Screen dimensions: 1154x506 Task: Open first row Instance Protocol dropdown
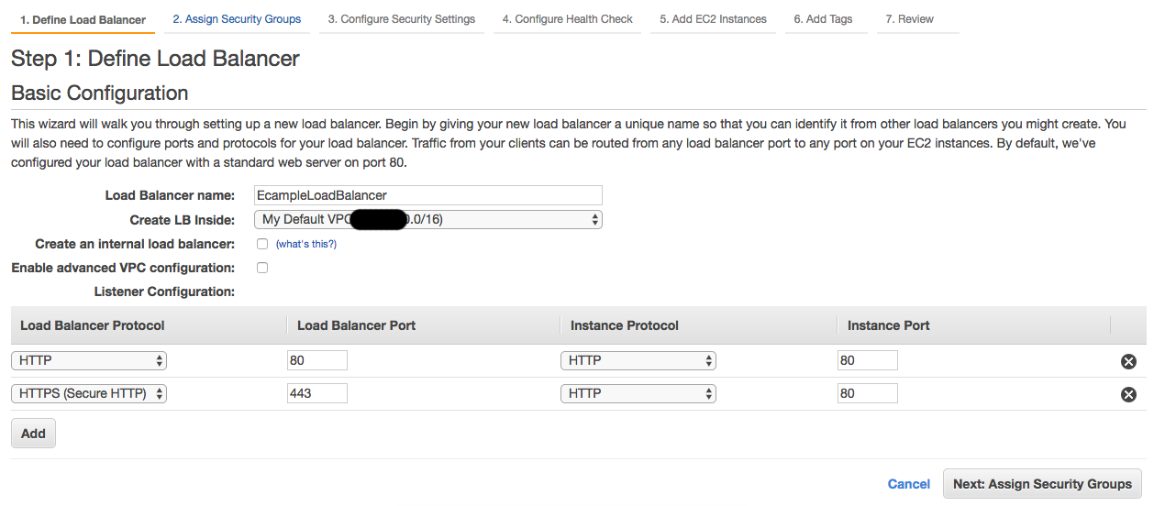pyautogui.click(x=638, y=360)
